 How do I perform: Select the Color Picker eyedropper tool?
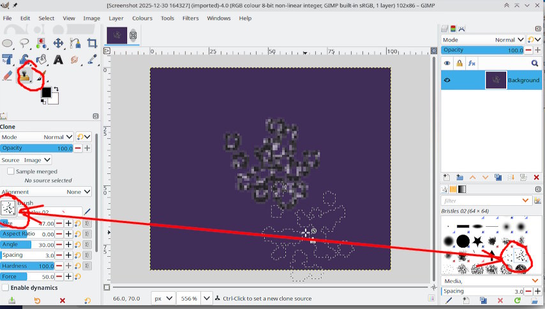pyautogui.click(x=92, y=60)
